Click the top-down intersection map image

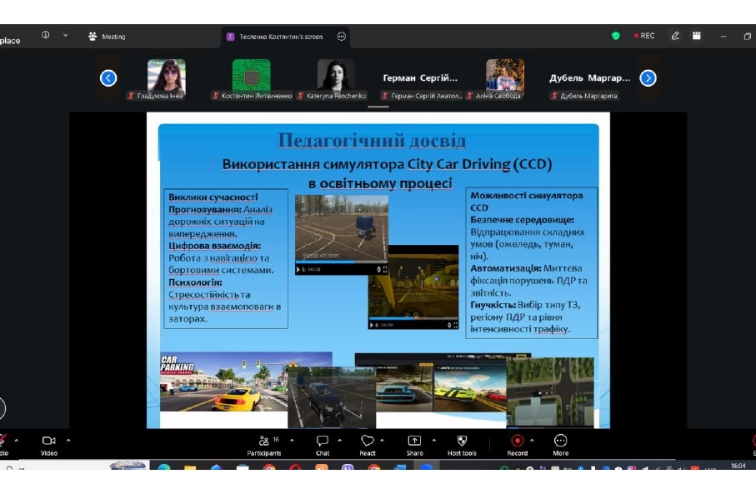(550, 392)
